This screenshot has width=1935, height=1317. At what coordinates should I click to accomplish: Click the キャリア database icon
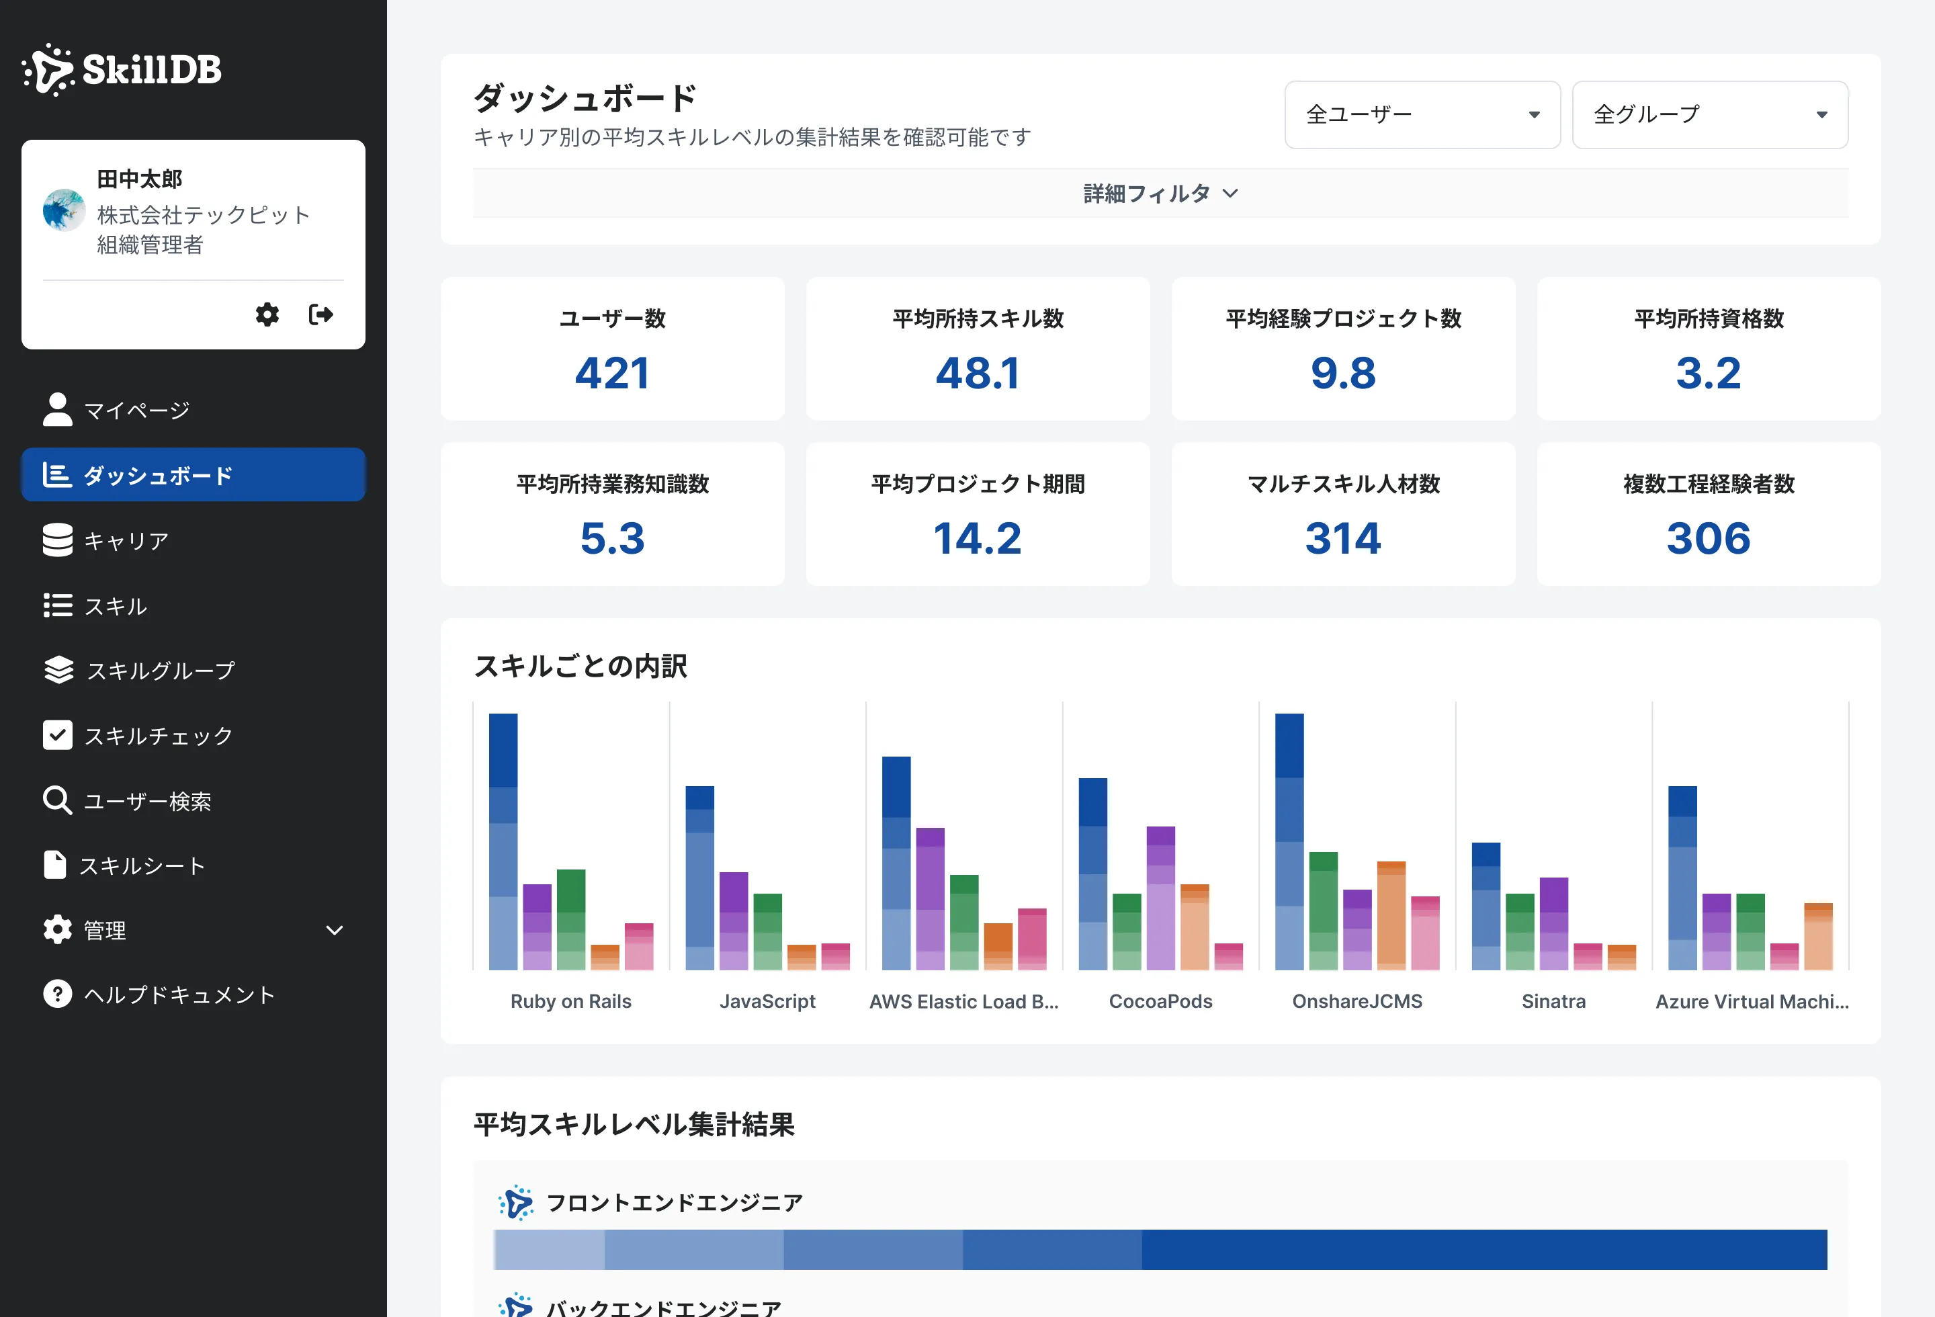[x=58, y=540]
